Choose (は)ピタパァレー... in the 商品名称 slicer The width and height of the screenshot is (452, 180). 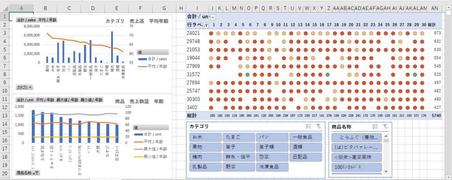point(357,147)
